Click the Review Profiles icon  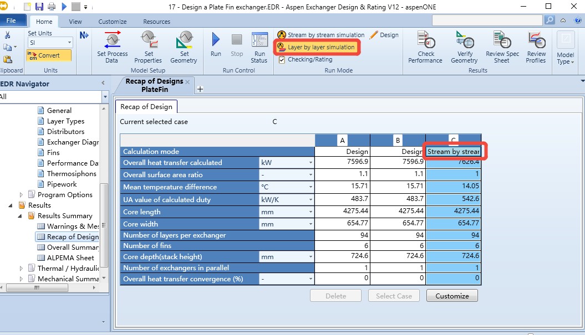coord(536,40)
